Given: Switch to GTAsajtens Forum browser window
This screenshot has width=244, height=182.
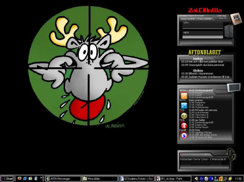Looking at the screenshot, I should pos(136,179).
